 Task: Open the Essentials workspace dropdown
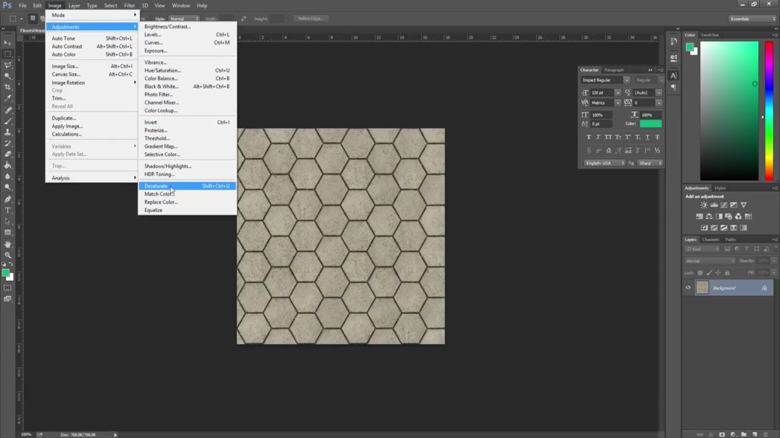752,19
